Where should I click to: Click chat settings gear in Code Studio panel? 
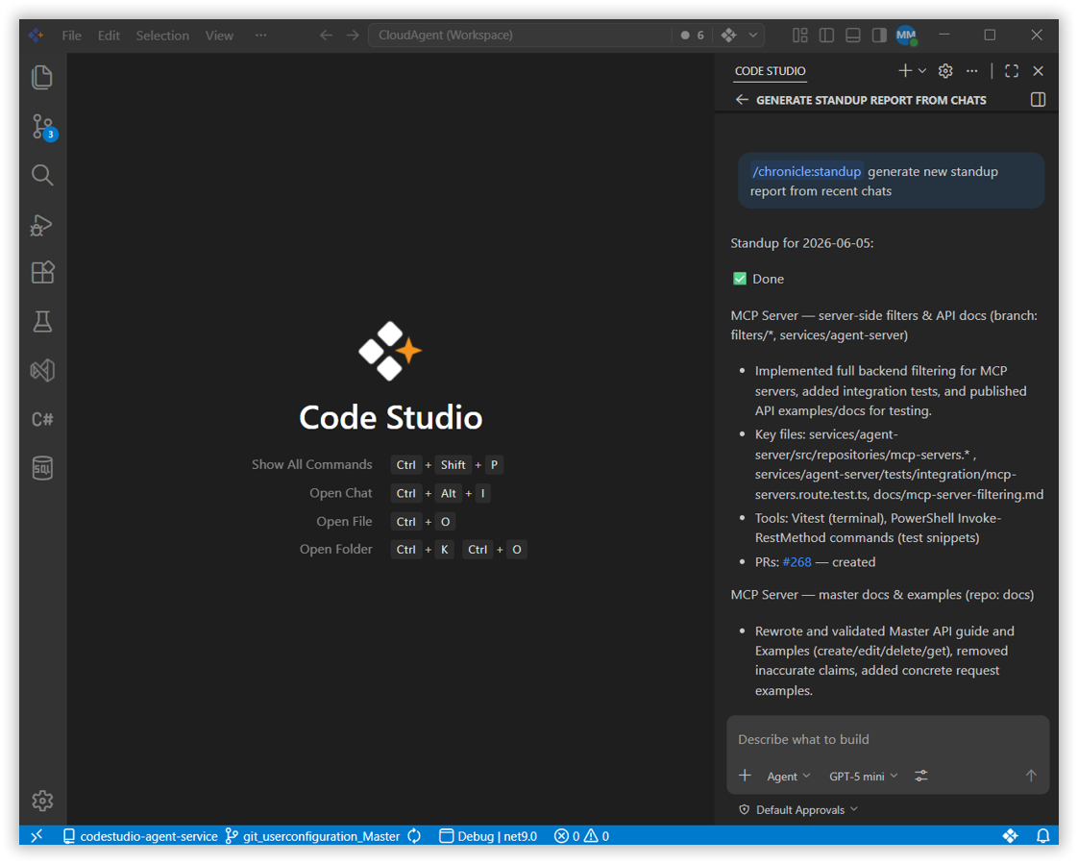click(945, 71)
